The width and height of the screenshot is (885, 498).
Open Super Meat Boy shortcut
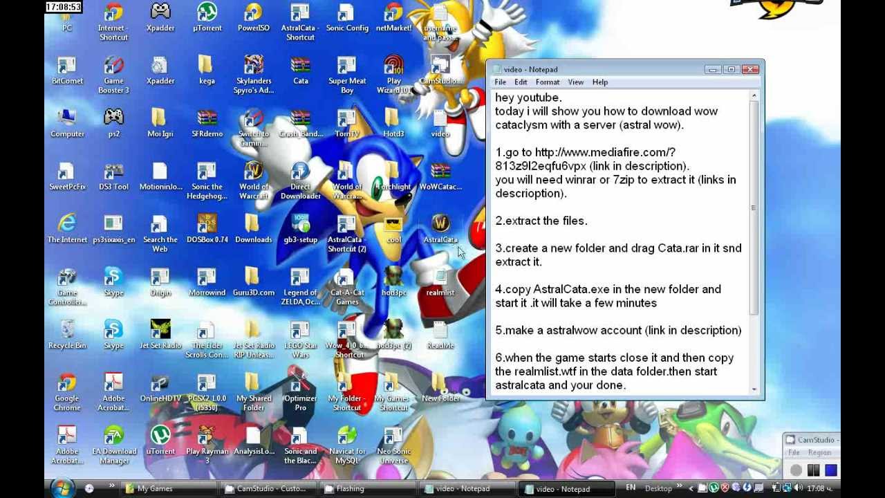pos(347,75)
